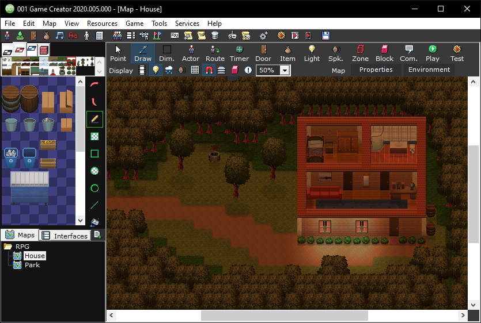The image size is (481, 323).
Task: Select the paint bucket fill tool
Action: pyautogui.click(x=95, y=222)
